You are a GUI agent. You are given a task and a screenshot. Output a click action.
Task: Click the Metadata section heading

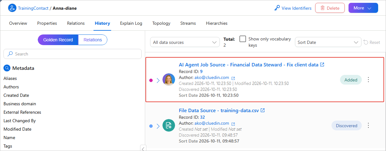tap(23, 68)
